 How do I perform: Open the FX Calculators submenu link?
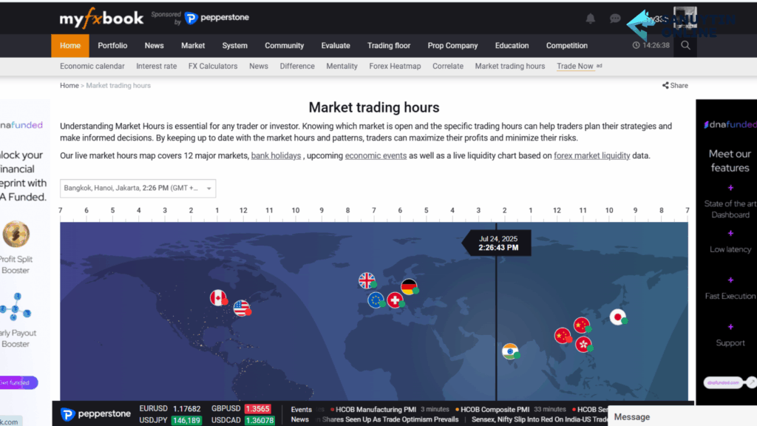coord(213,66)
